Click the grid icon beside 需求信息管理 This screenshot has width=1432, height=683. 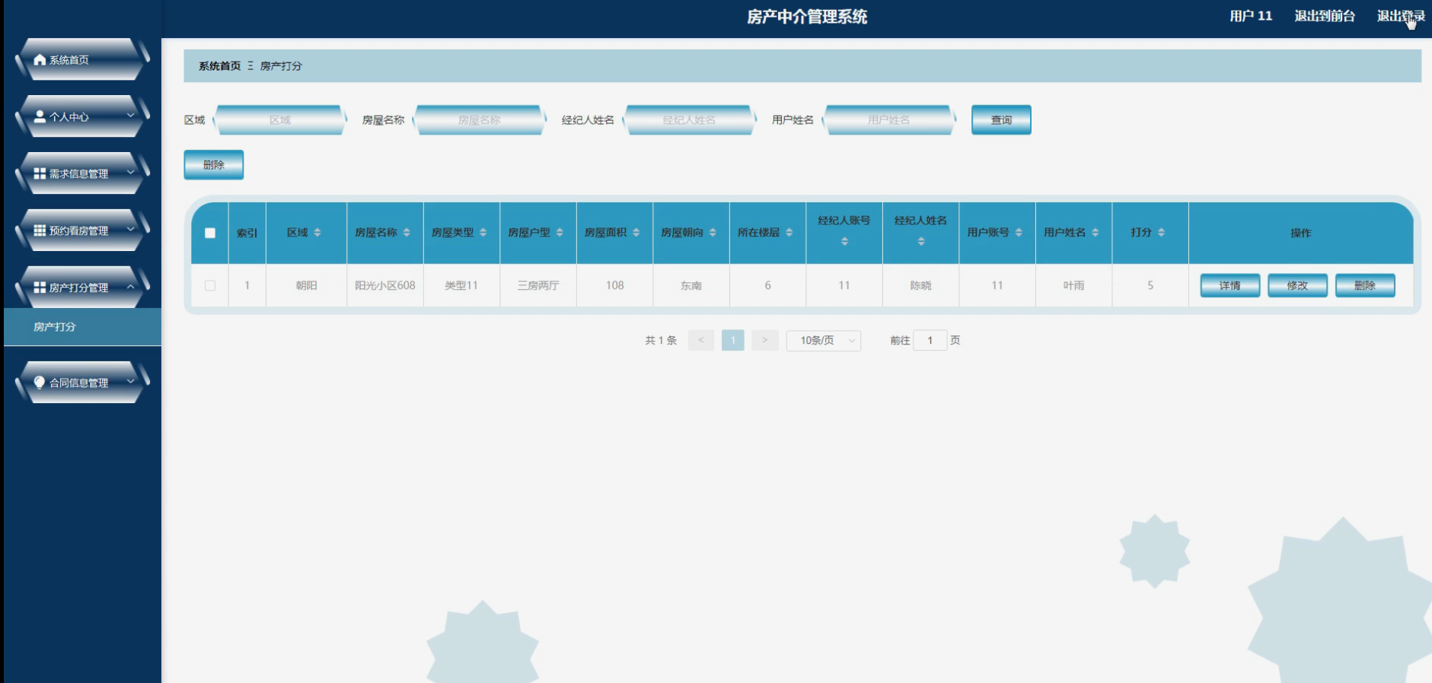pos(40,173)
